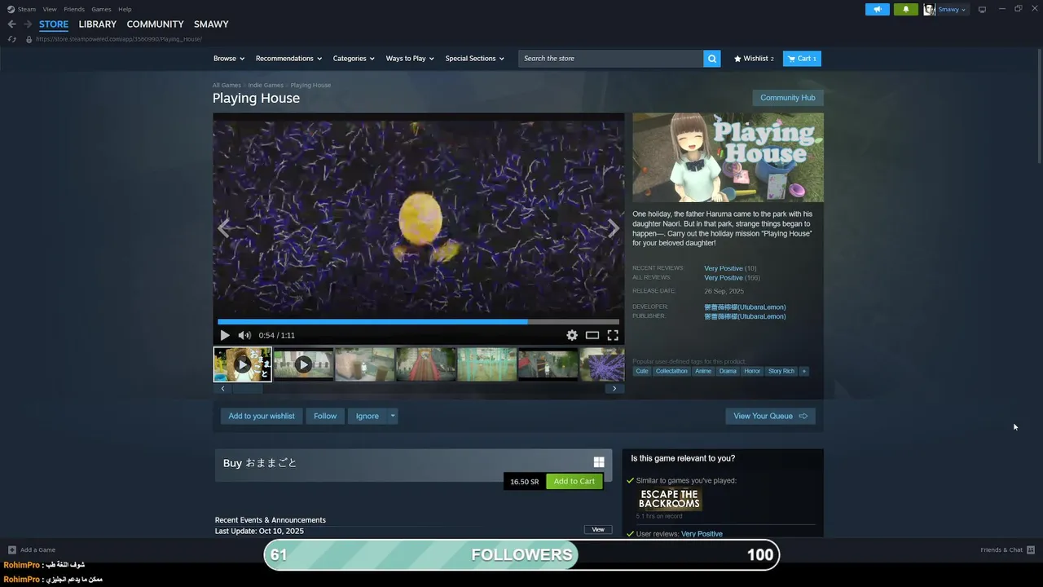Switch to Big Picture mode icon

(982, 10)
